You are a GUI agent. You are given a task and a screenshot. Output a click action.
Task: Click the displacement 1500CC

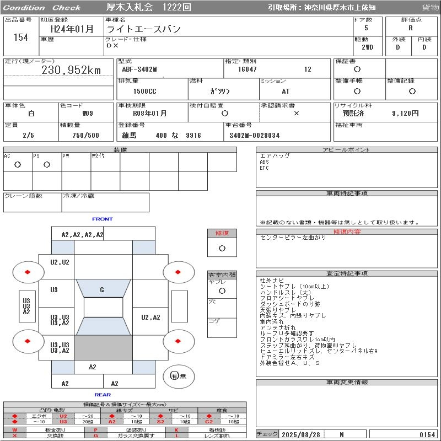145,91
